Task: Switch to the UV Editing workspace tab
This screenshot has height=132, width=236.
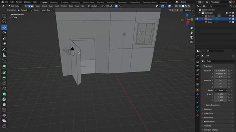Action: tap(76, 3)
